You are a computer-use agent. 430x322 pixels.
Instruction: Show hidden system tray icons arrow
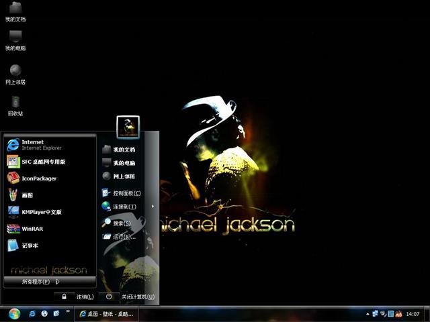(368, 313)
